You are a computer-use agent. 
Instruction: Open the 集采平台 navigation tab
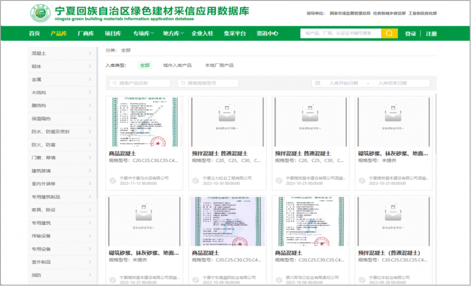click(235, 34)
